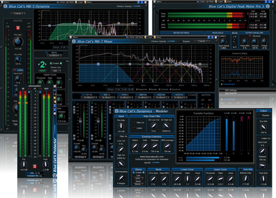276x198 pixels.
Task: Click Redo in the MB-7 Mixer toolbar
Action: click(x=140, y=37)
